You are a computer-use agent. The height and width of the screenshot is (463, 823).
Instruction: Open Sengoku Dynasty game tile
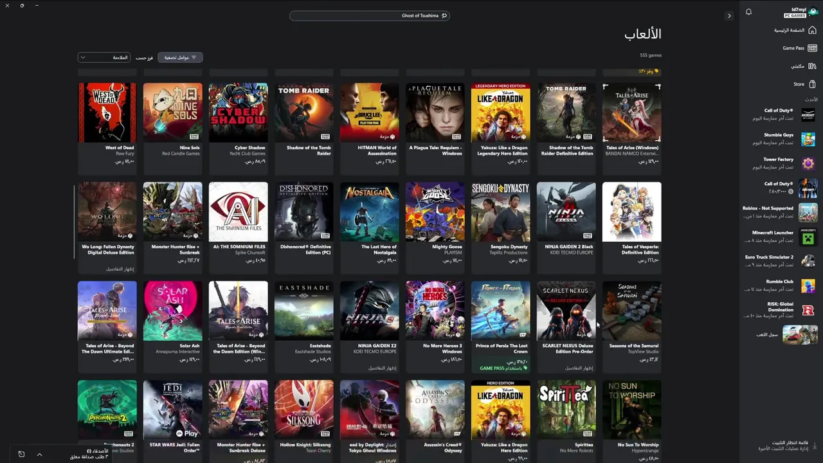(x=501, y=227)
